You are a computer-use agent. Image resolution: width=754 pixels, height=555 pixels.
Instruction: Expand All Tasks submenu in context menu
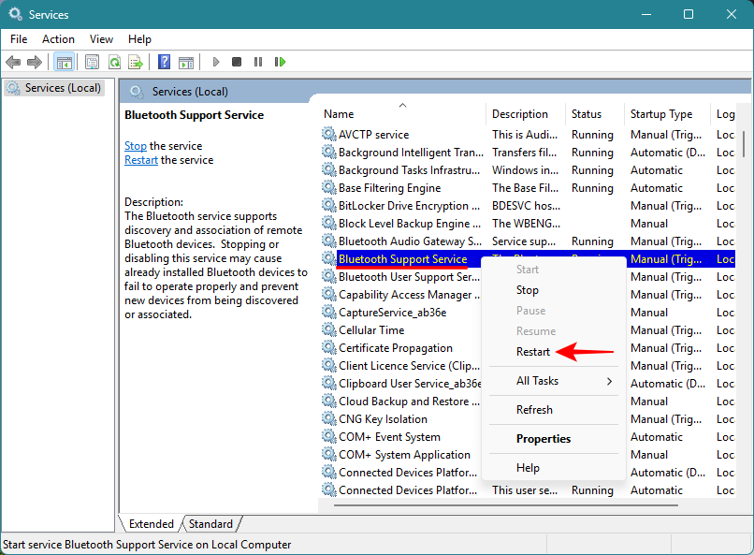pos(554,381)
